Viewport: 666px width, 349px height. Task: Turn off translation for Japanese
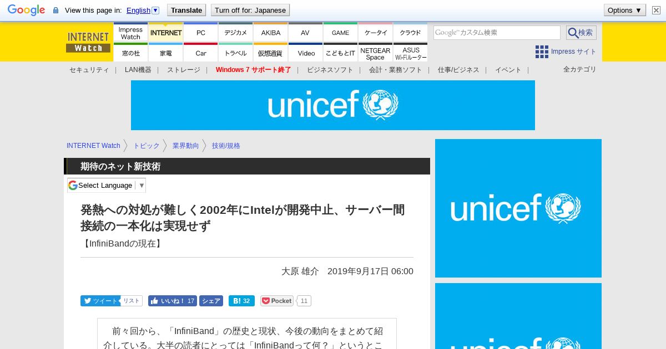pyautogui.click(x=250, y=10)
